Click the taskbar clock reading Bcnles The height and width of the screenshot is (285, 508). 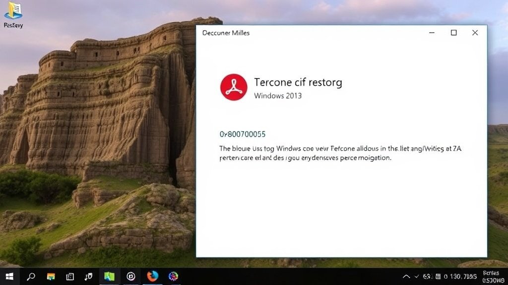tap(493, 277)
